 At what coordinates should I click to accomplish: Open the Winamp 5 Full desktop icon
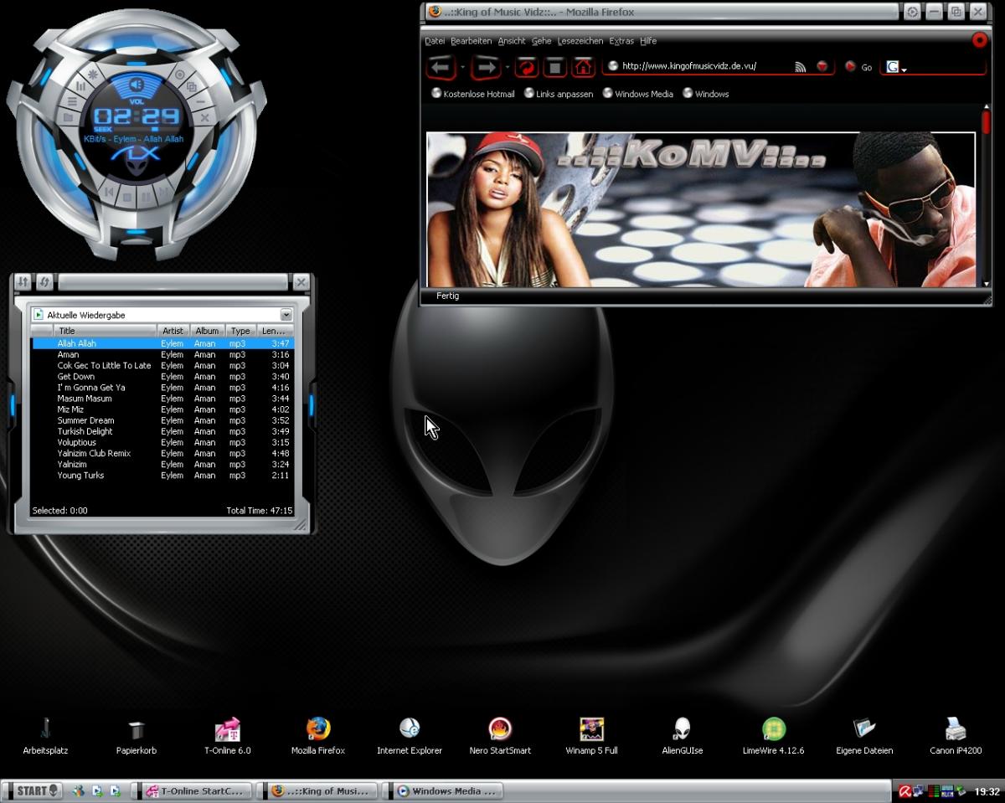click(591, 736)
